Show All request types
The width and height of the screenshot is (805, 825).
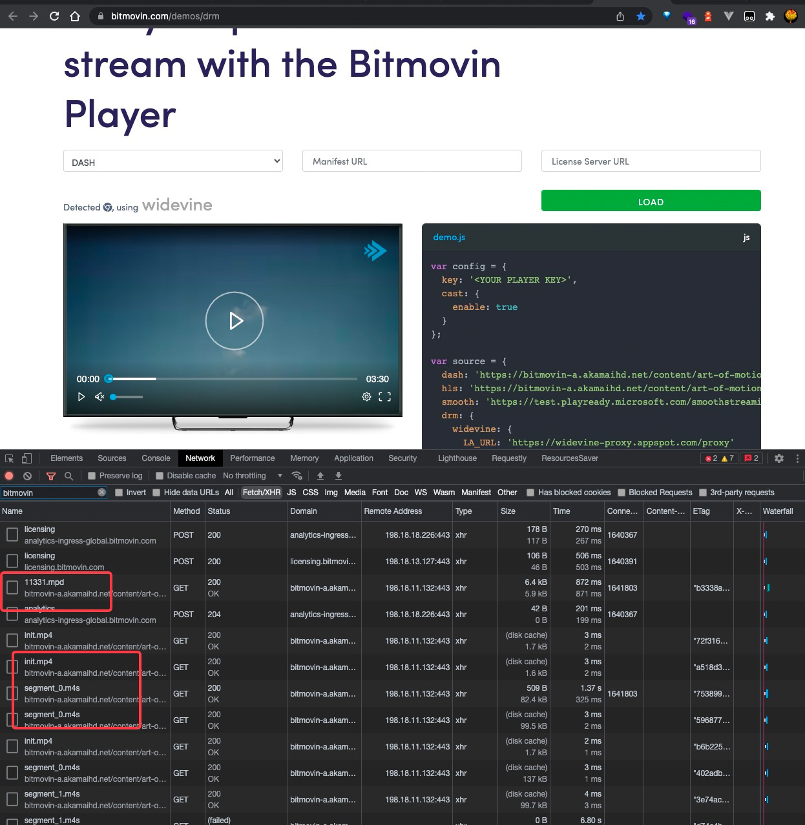[229, 493]
